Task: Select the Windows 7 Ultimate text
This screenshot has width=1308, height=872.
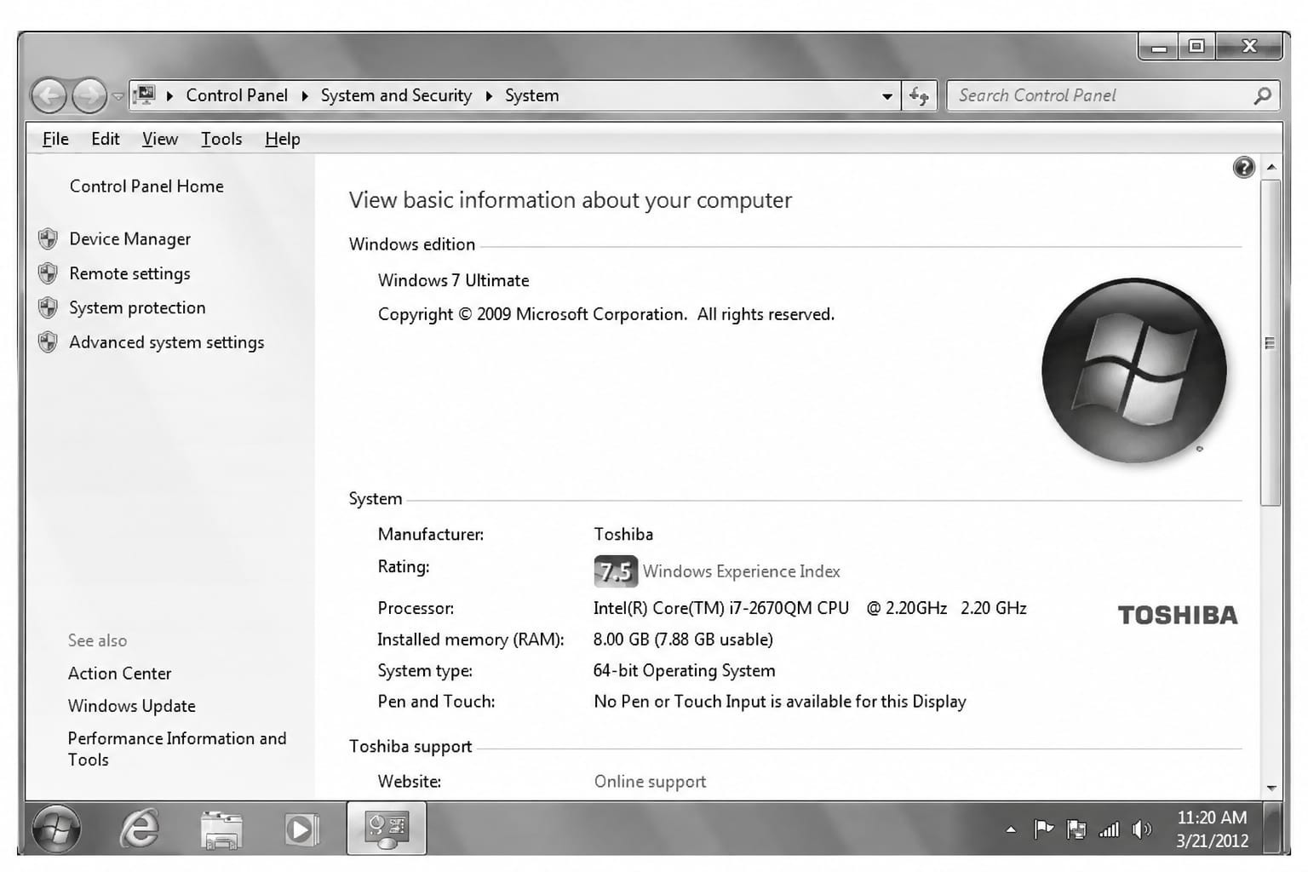Action: tap(454, 281)
